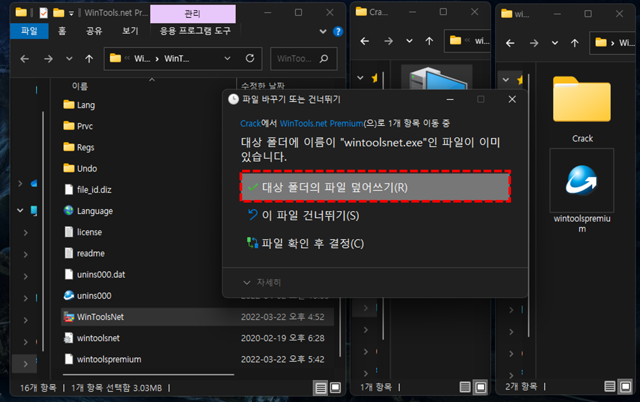Select the lowercase wintoolsnet settings file

[x=92, y=338]
